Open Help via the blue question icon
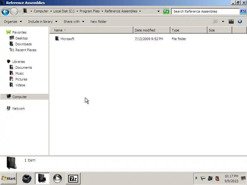The image size is (247, 185). 240,22
